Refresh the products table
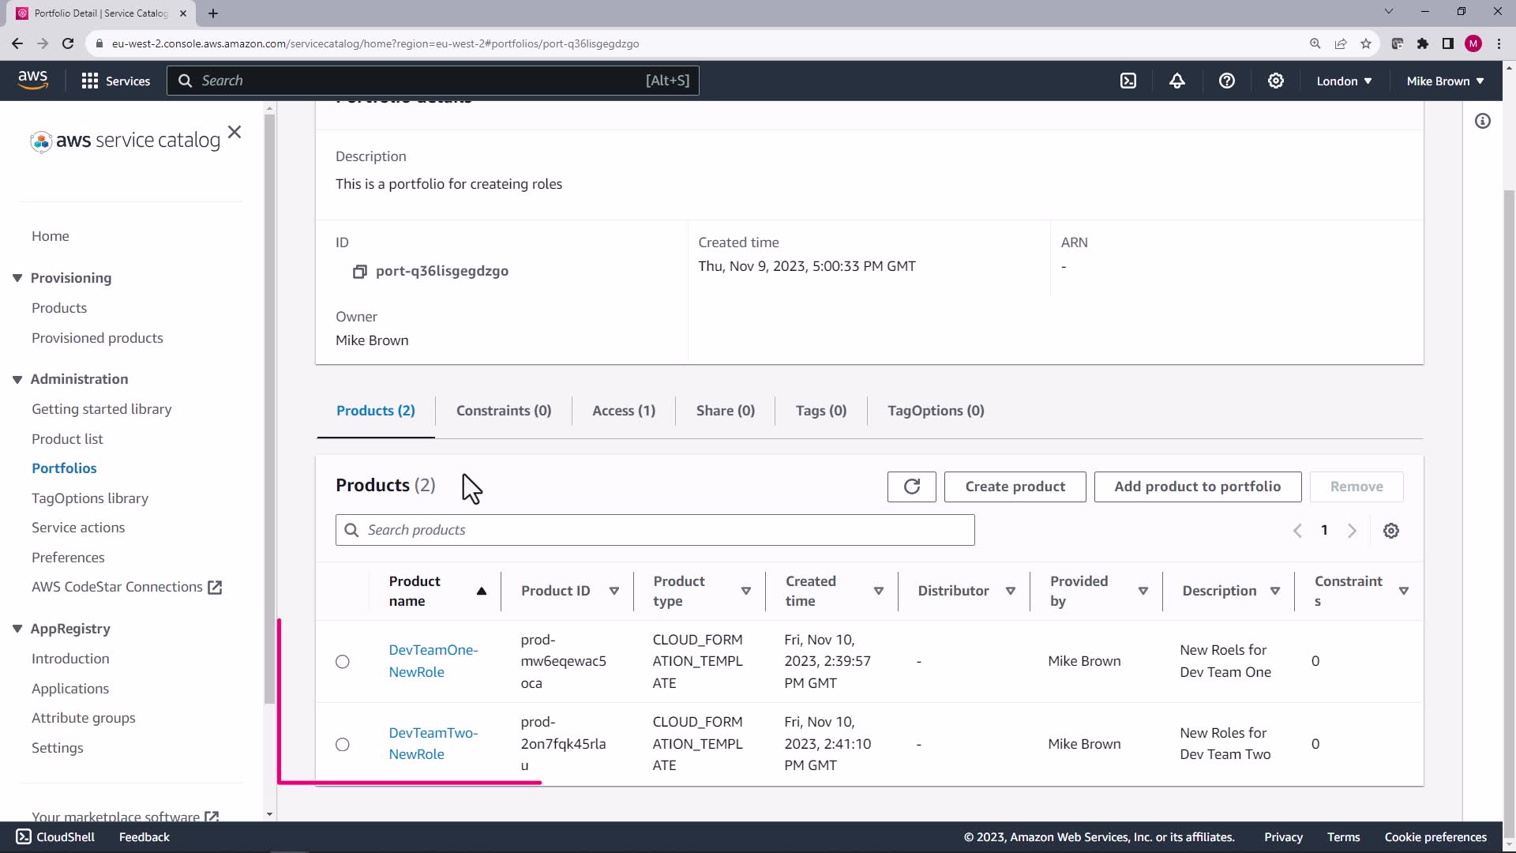The height and width of the screenshot is (853, 1516). pyautogui.click(x=911, y=487)
